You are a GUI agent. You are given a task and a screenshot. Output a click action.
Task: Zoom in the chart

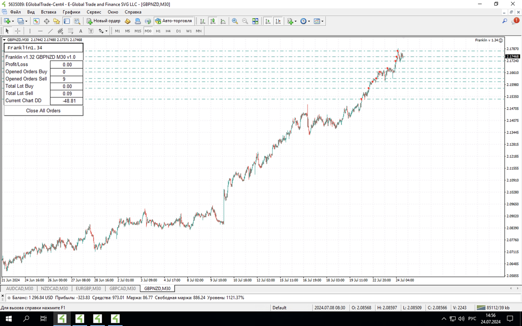[x=235, y=21]
